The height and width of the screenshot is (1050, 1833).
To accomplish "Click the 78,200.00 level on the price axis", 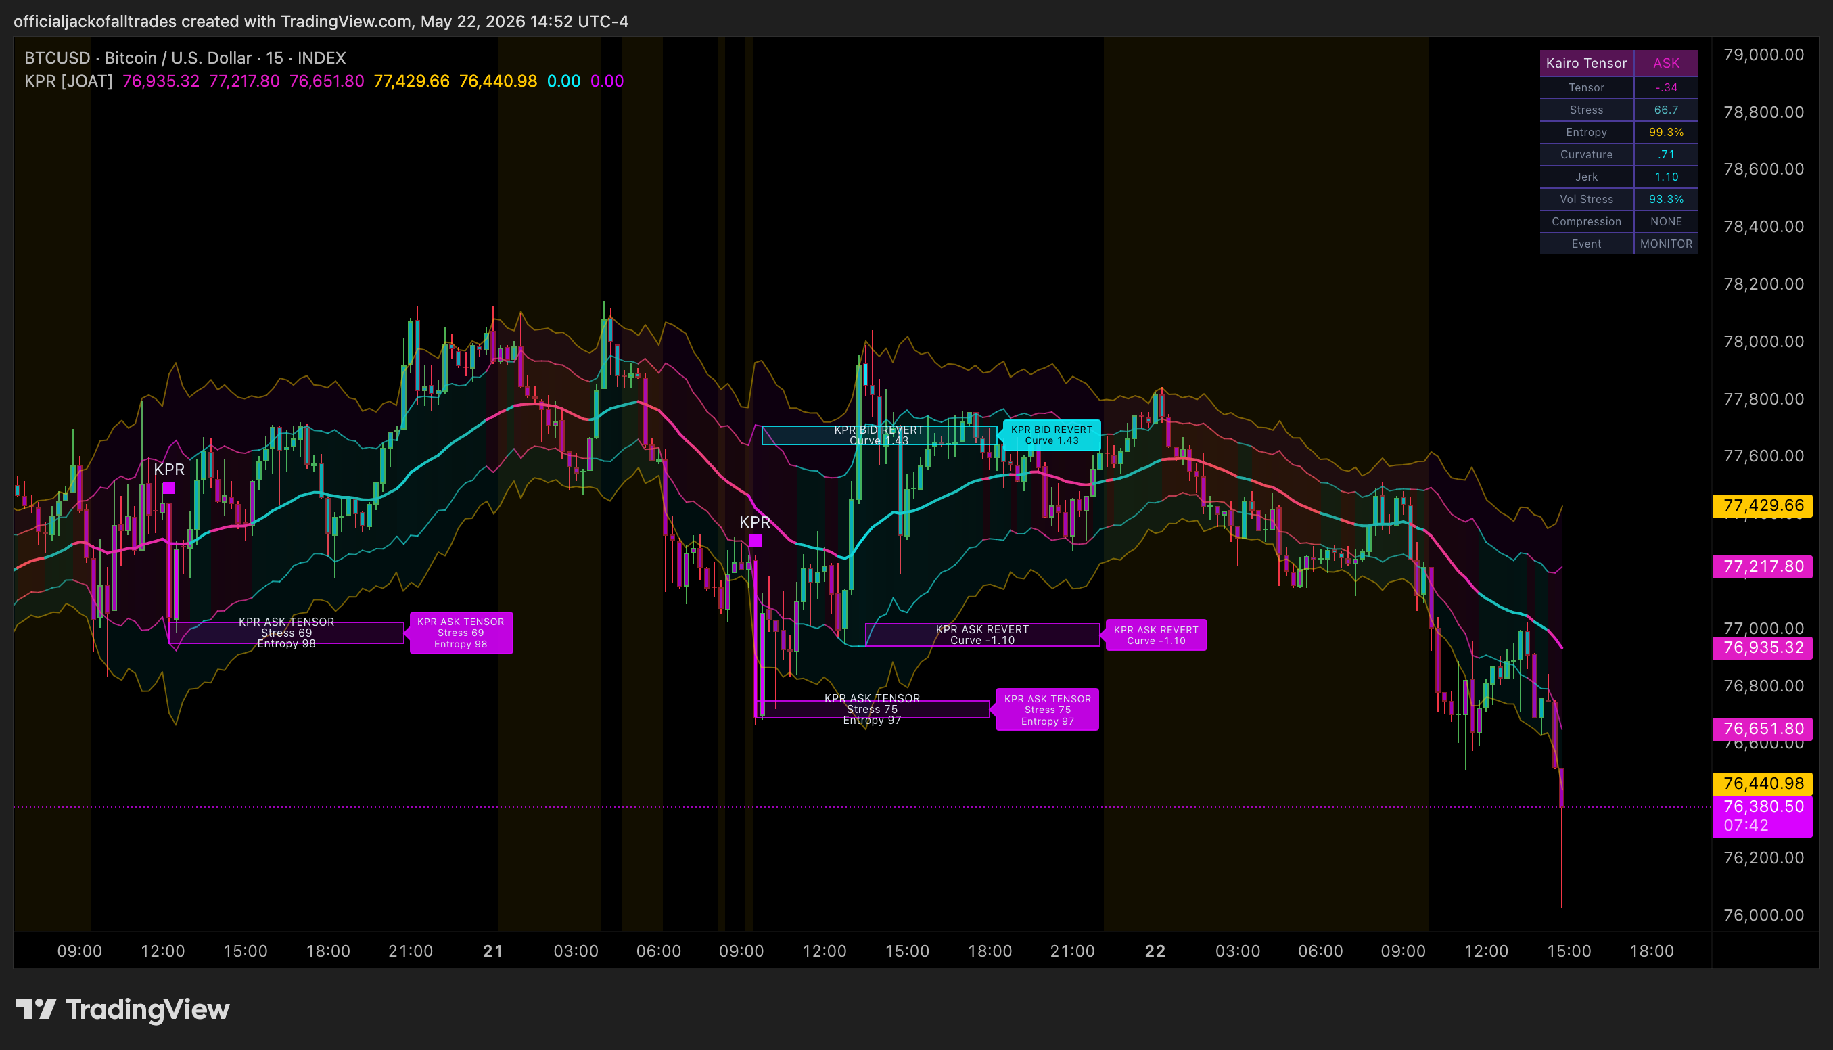I will pyautogui.click(x=1764, y=284).
